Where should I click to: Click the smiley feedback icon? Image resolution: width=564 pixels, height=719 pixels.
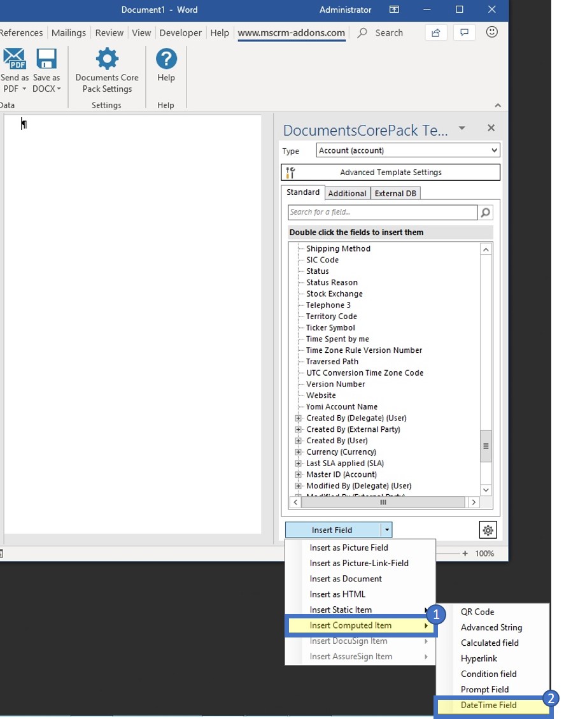[x=492, y=32]
